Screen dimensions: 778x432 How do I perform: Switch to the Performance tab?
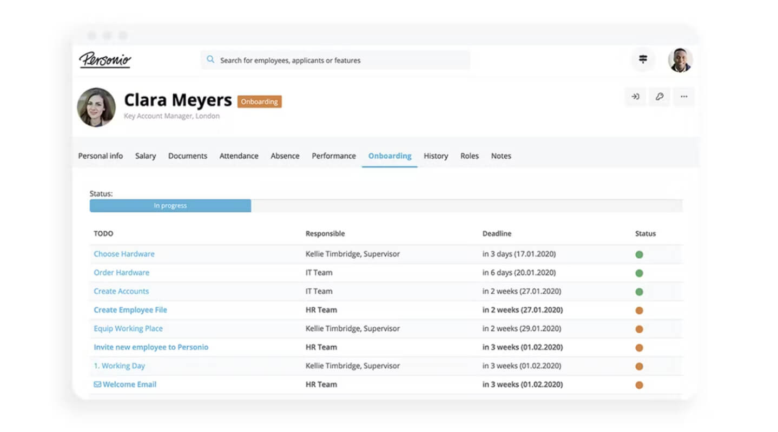coord(334,156)
